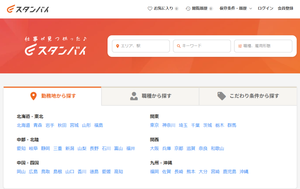Click the Stanby logo in header
The height and width of the screenshot is (189, 300).
(x=28, y=9)
